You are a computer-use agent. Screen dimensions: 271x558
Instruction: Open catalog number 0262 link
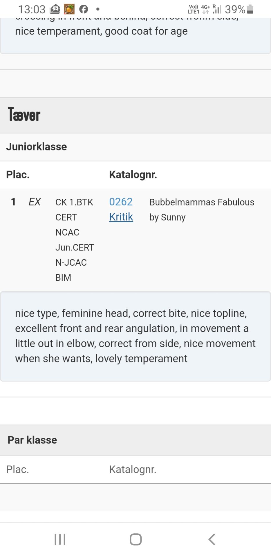coord(121,202)
